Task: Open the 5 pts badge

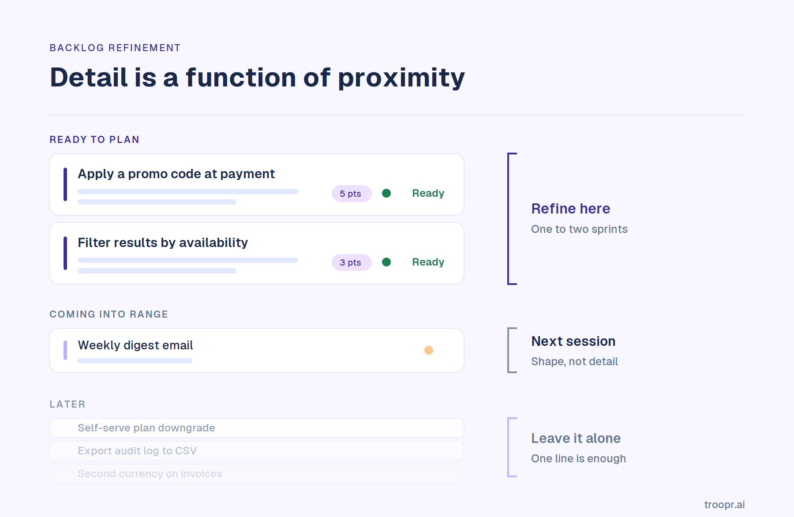Action: pos(351,194)
